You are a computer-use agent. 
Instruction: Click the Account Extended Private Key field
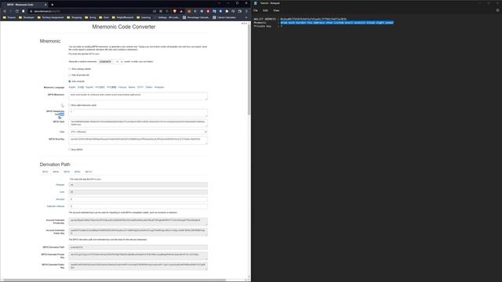tap(138, 222)
